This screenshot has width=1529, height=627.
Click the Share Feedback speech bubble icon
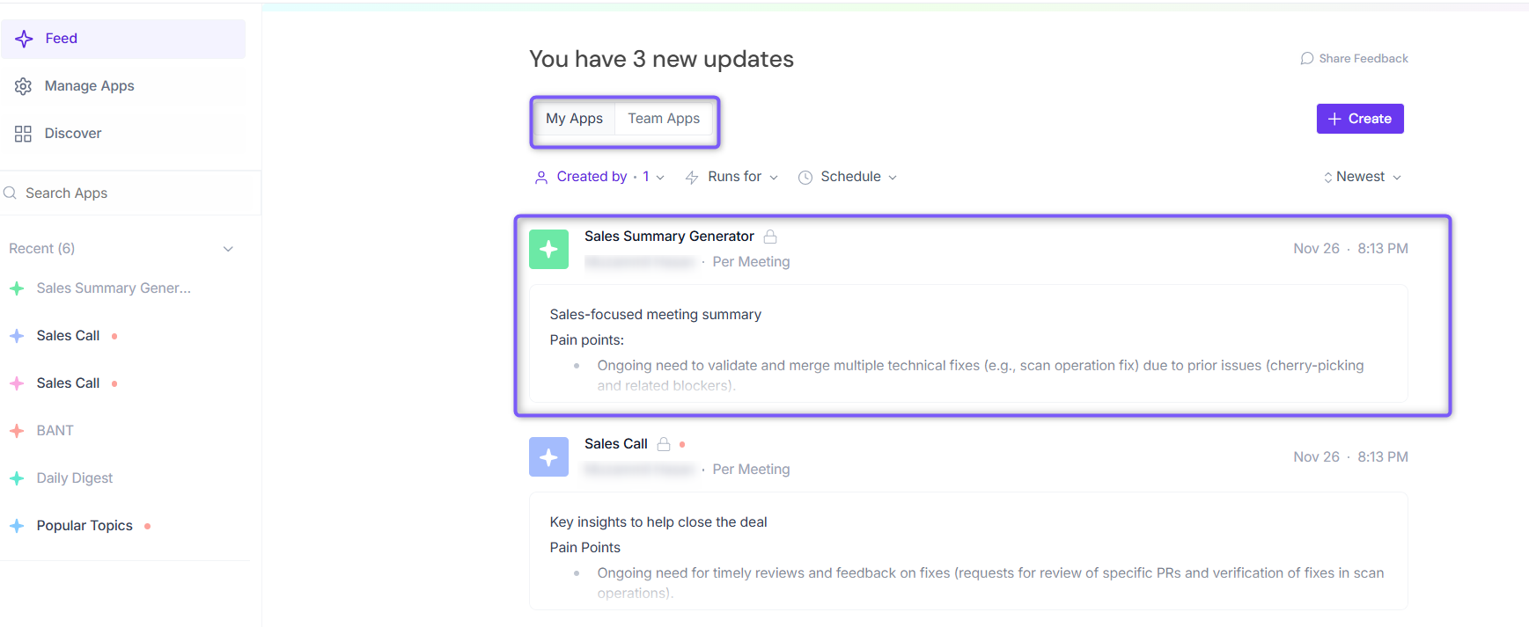[x=1307, y=59]
